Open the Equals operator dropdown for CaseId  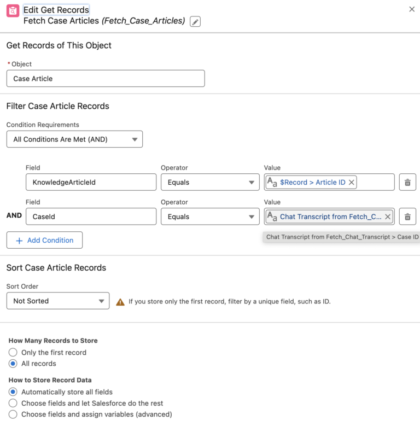click(x=210, y=217)
